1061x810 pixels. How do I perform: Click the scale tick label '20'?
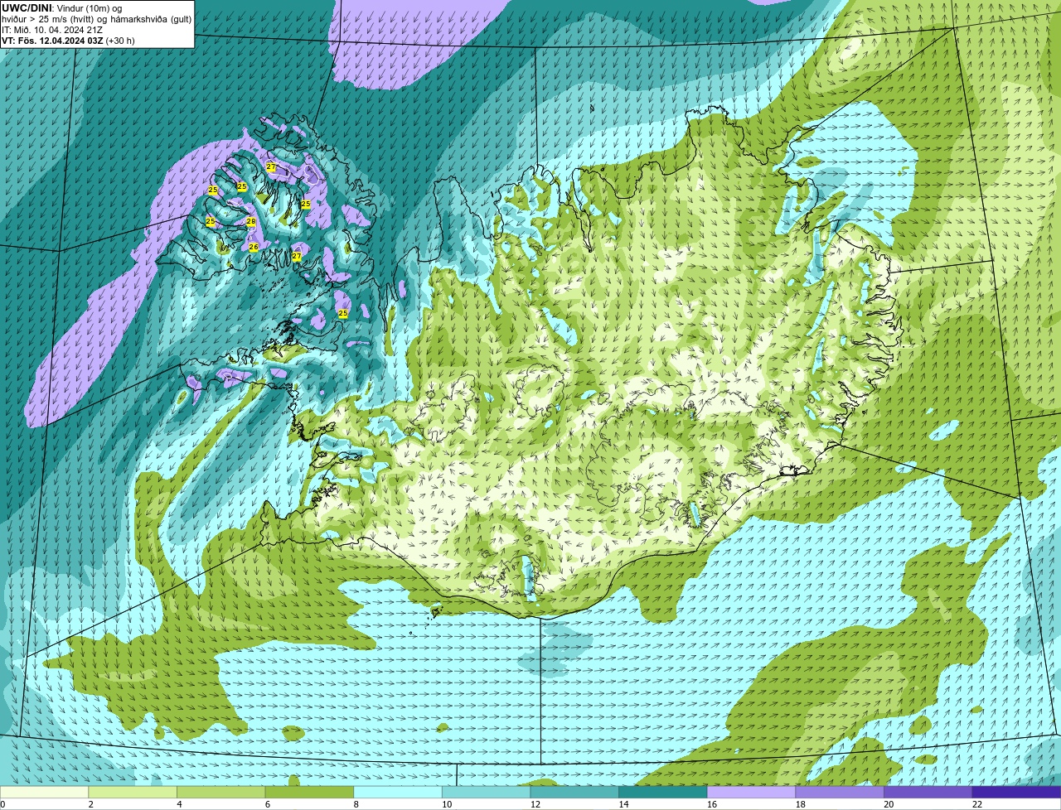coord(889,804)
